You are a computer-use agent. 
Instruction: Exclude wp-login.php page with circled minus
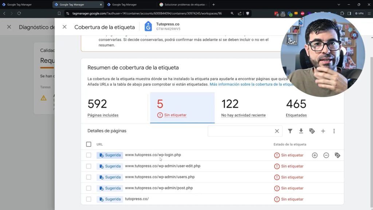[326, 155]
